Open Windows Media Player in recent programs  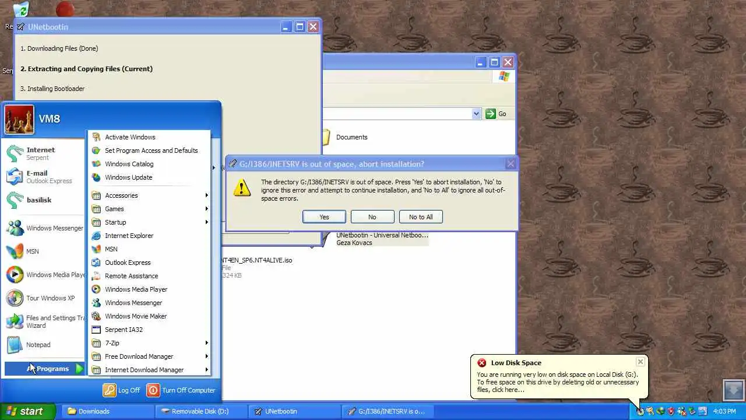pos(44,275)
